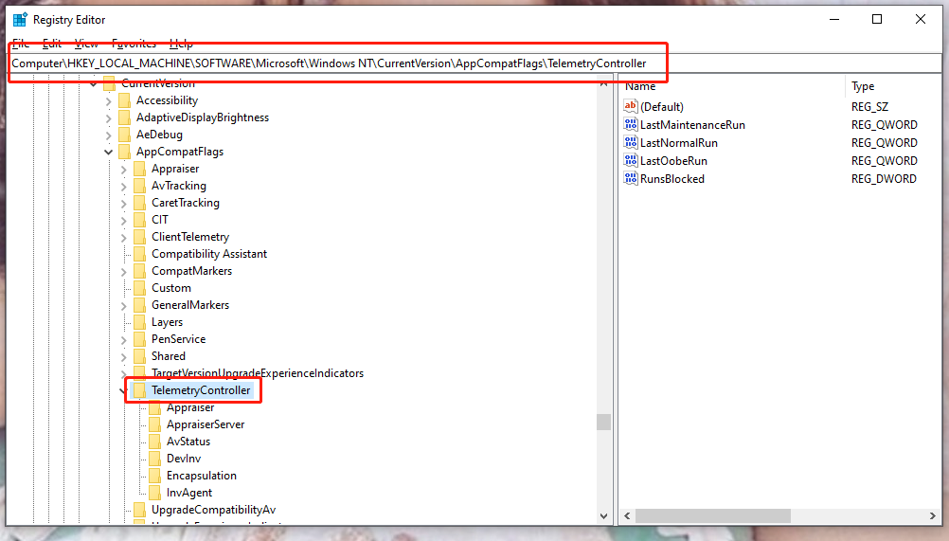The image size is (949, 541).
Task: Click the values pane scroll right arrow
Action: click(x=932, y=516)
